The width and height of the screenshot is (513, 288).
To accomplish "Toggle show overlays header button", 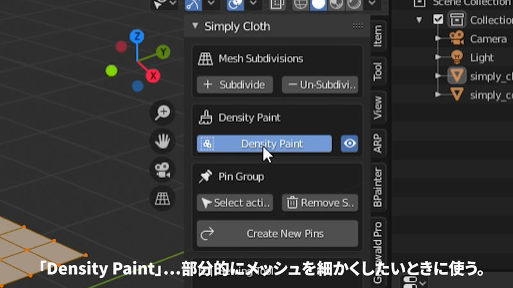I will tap(235, 4).
